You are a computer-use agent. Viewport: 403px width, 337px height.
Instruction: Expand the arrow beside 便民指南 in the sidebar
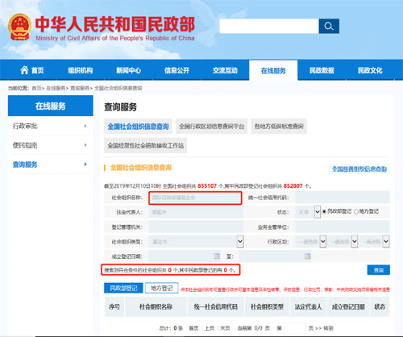85,145
